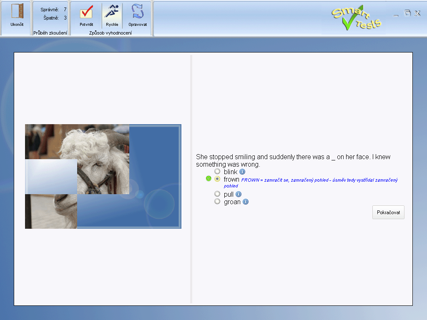Close the Smart Tests window
427x320 pixels.
point(417,13)
